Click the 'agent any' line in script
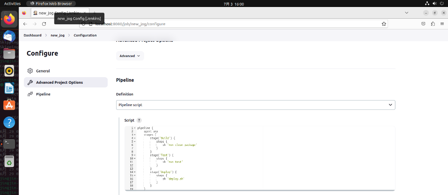 [151, 131]
